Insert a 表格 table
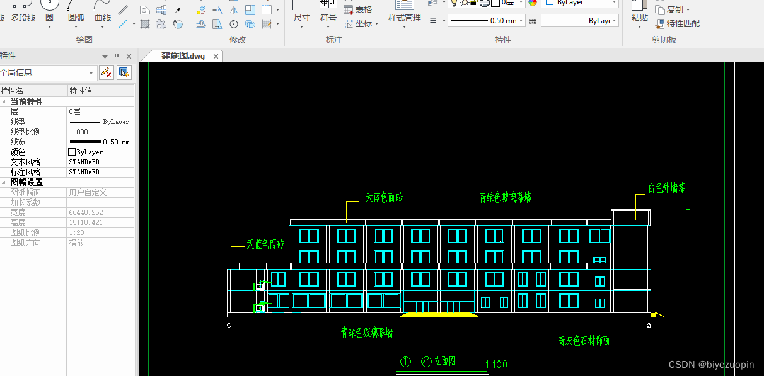The width and height of the screenshot is (764, 376). pyautogui.click(x=357, y=9)
